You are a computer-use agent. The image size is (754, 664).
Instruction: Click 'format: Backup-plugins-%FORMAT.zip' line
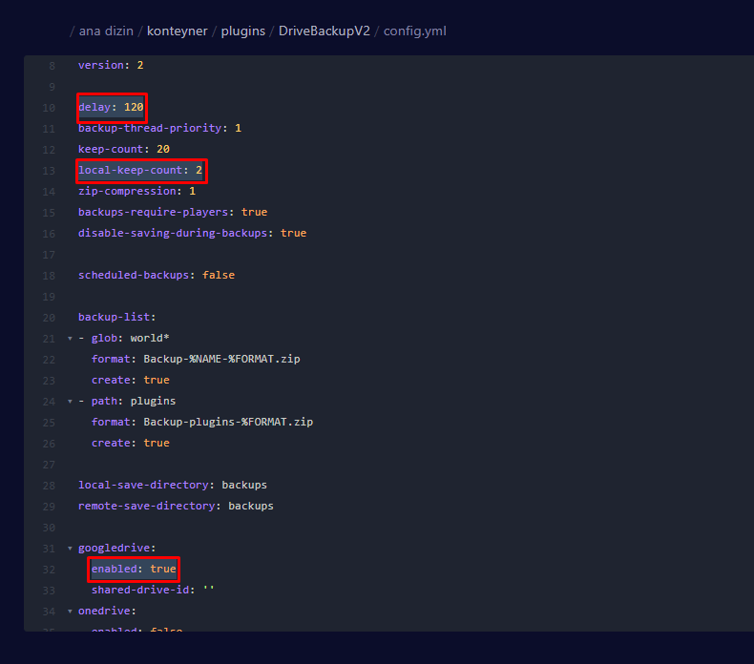(202, 422)
